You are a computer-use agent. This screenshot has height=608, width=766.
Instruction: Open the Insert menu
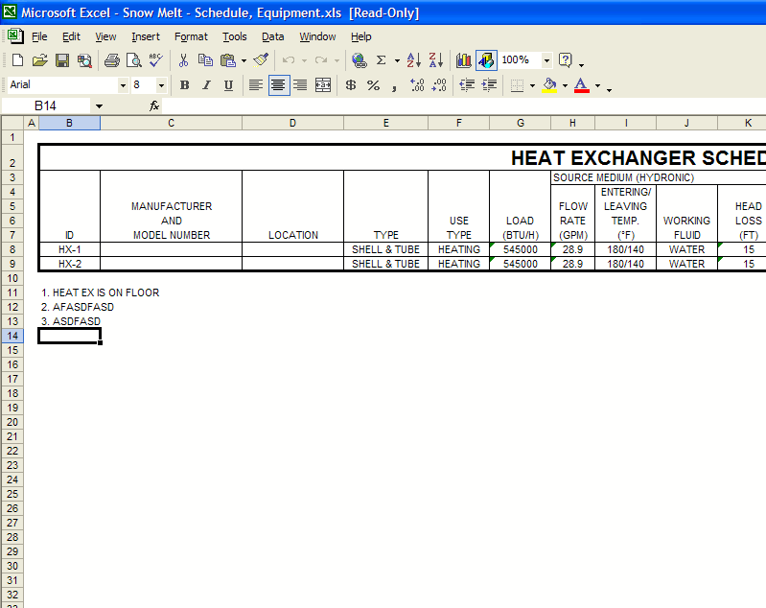(146, 36)
